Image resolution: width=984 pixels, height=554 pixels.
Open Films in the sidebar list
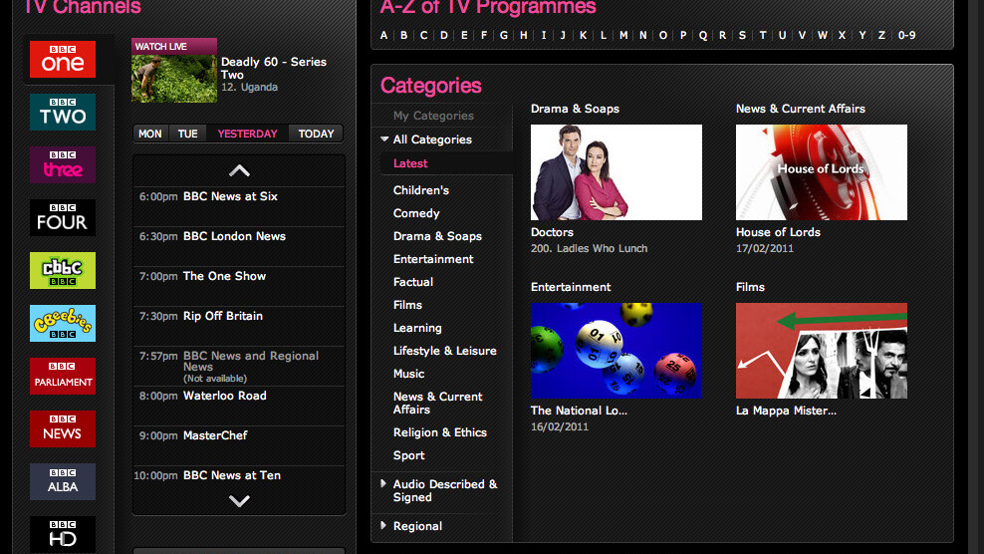point(407,305)
